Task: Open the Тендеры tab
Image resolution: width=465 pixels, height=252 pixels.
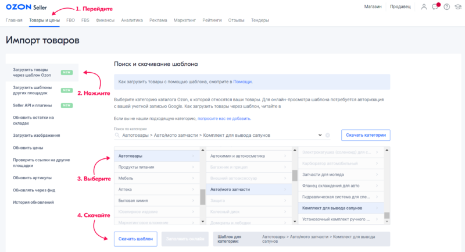Action: [260, 20]
